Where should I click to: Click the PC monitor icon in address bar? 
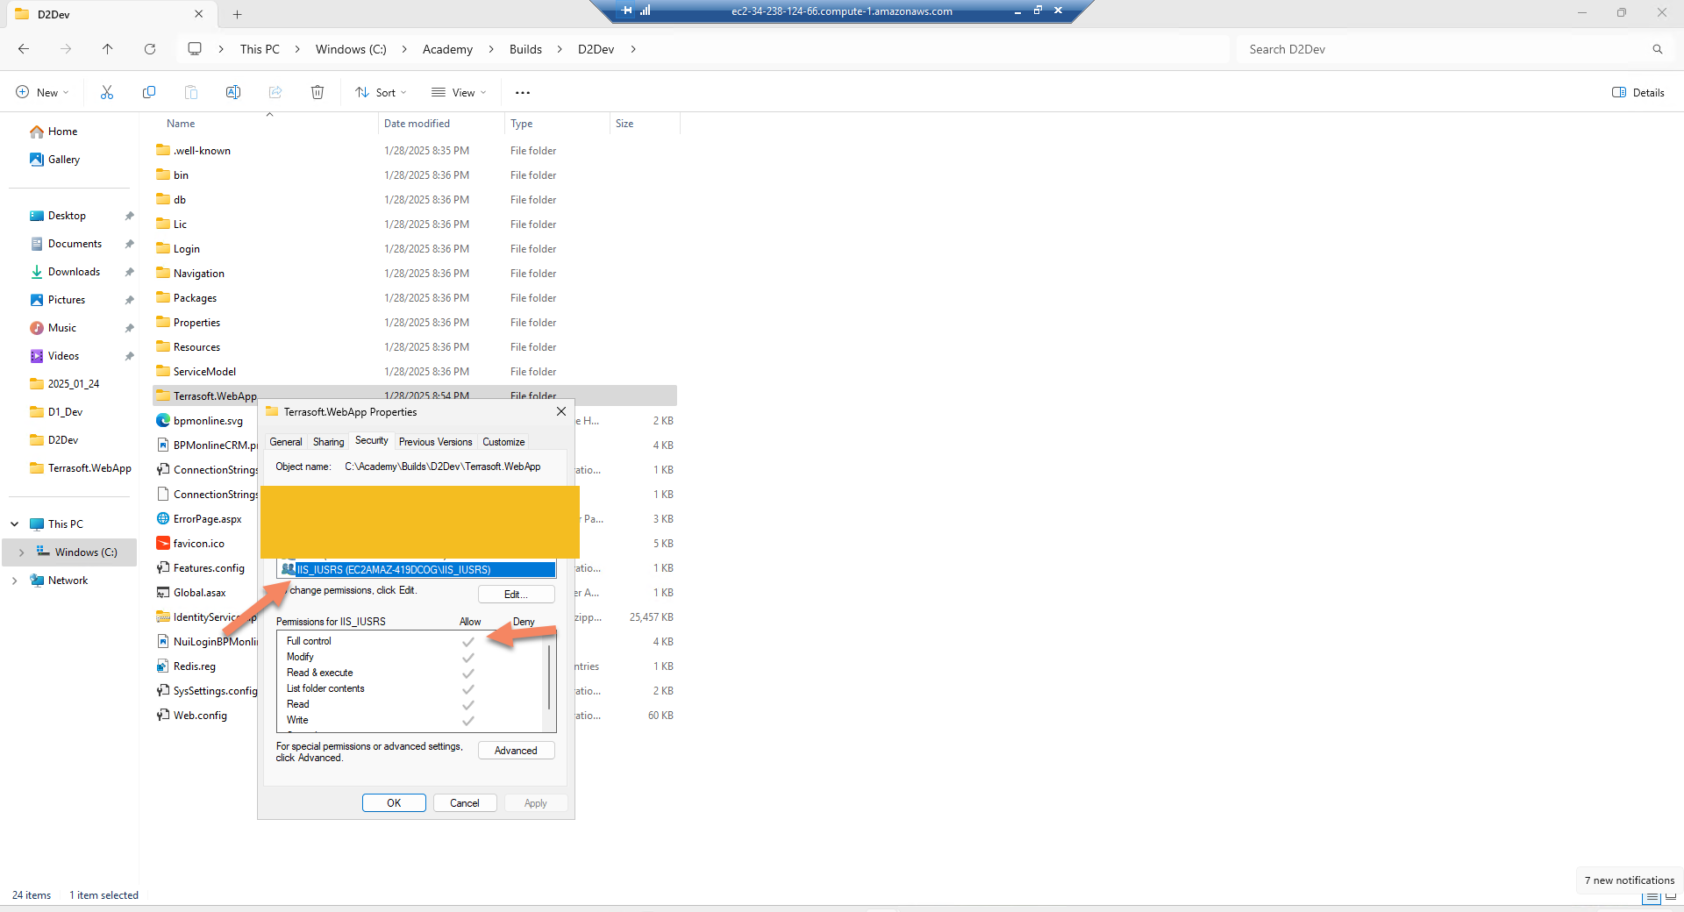point(195,49)
